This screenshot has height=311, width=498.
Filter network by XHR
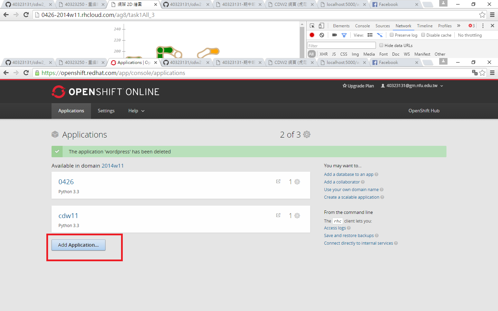click(x=324, y=54)
